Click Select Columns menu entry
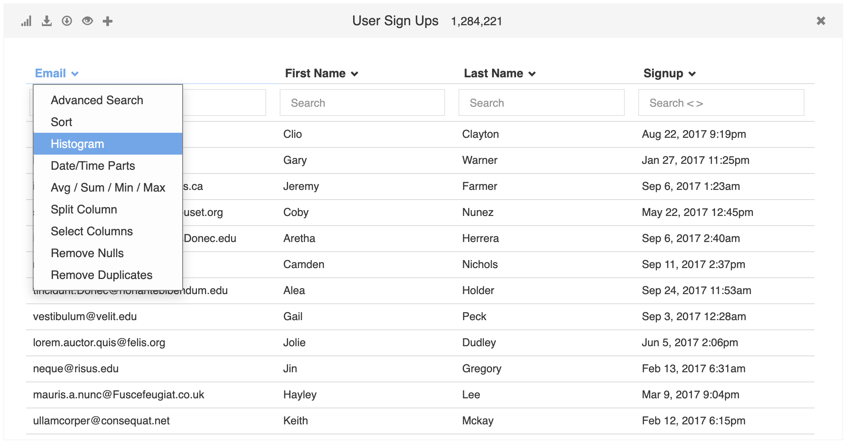The height and width of the screenshot is (442, 849). point(108,231)
